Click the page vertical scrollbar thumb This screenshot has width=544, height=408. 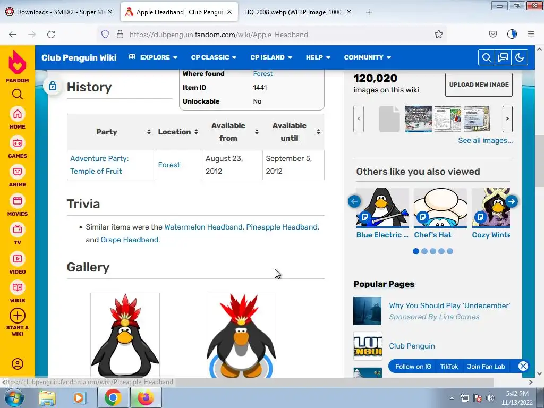539,161
